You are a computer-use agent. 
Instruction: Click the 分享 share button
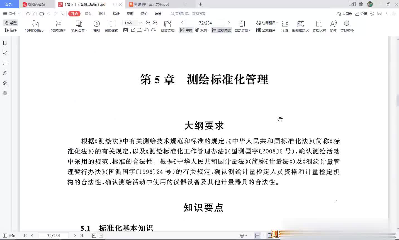click(361, 14)
